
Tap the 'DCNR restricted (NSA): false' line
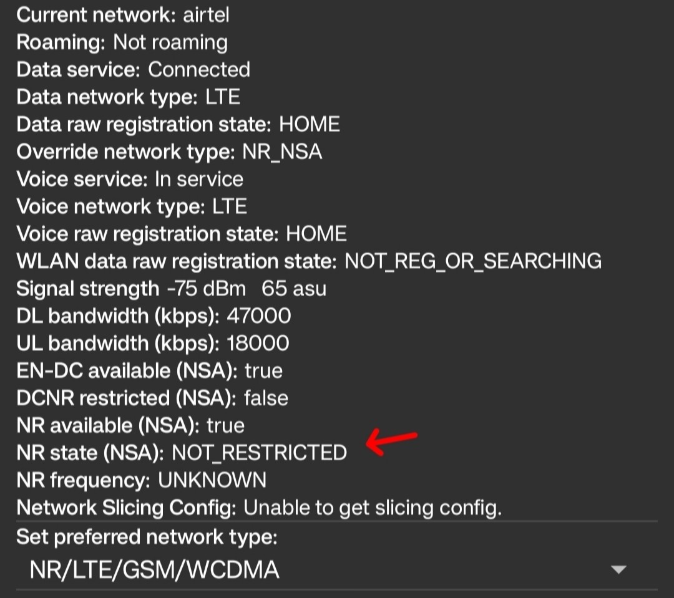[152, 398]
